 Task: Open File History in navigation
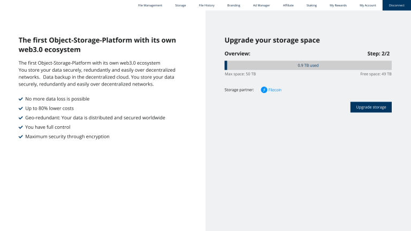pos(207,5)
